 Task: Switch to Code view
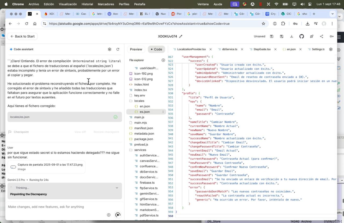(x=156, y=49)
